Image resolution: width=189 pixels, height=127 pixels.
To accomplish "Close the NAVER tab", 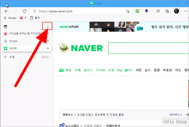I will [48, 48].
